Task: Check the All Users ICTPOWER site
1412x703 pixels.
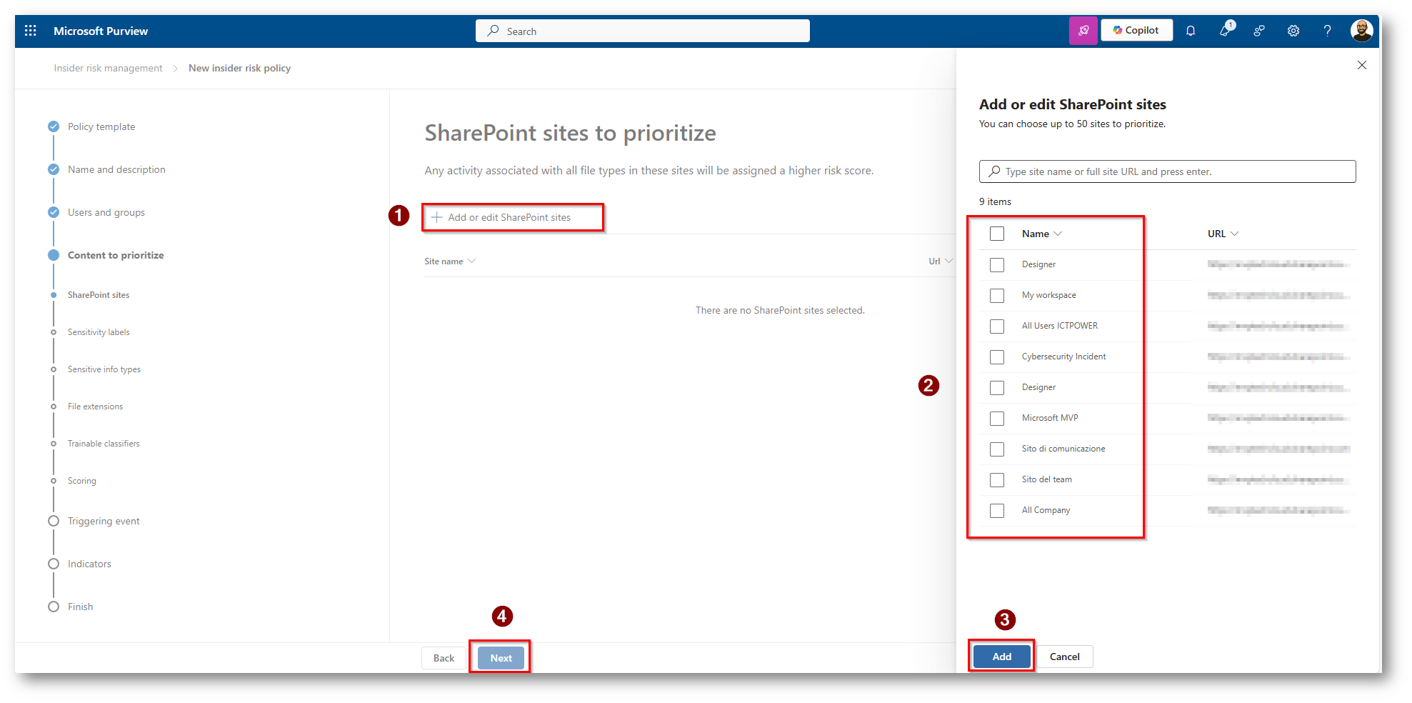Action: click(x=997, y=326)
